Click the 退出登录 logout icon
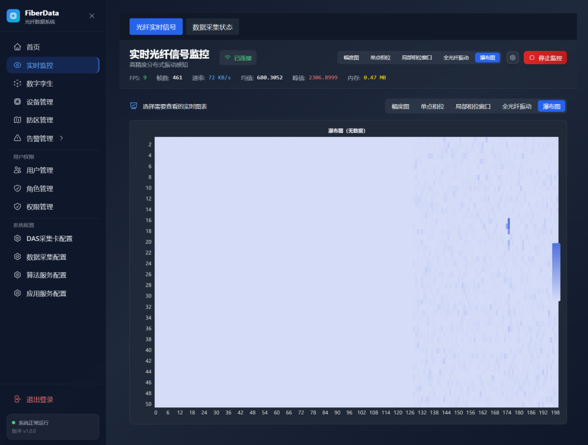This screenshot has height=445, width=588. pos(18,400)
